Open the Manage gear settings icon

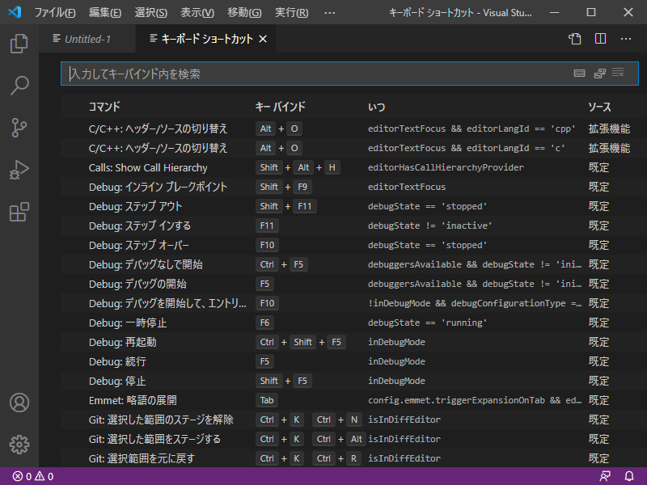click(x=19, y=444)
